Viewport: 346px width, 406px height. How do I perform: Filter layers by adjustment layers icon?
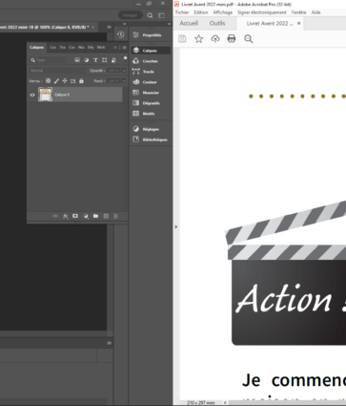coord(86,60)
